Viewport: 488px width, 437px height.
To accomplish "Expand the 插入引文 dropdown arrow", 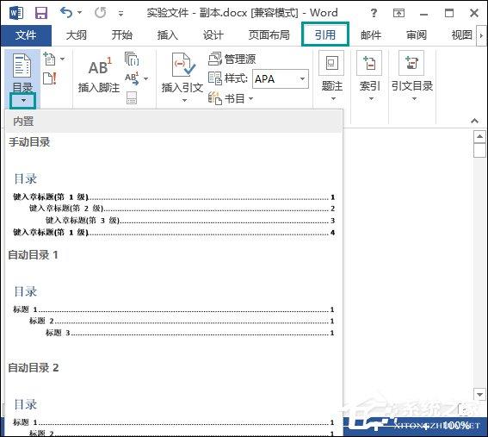I will [184, 100].
